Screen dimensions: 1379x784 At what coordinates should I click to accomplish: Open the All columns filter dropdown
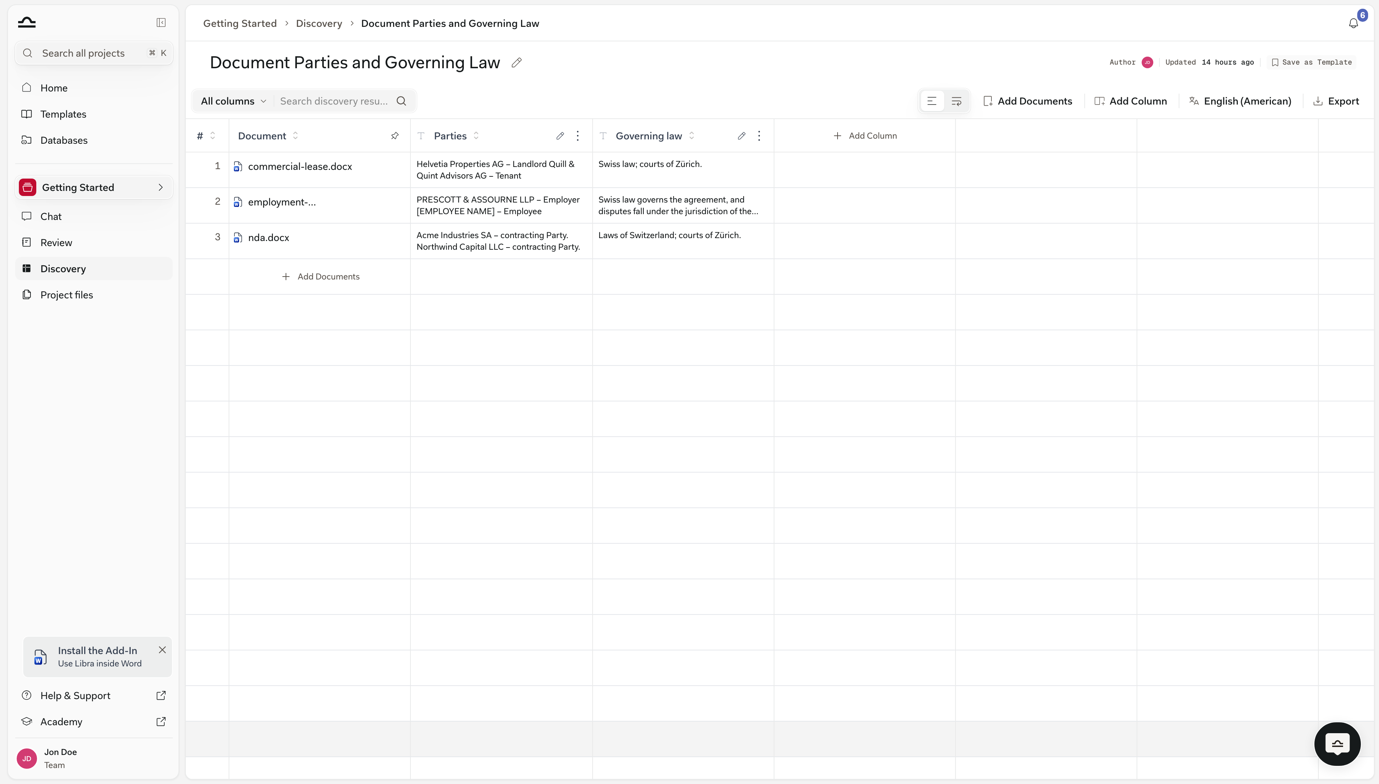pyautogui.click(x=233, y=101)
